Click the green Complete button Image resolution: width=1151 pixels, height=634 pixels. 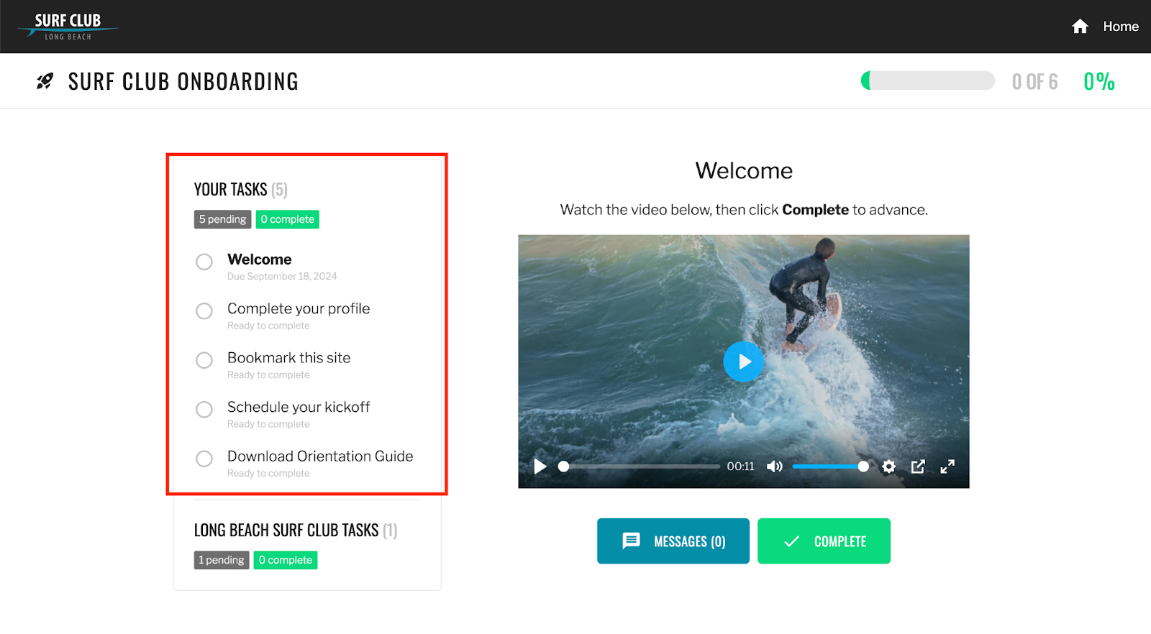pos(824,541)
